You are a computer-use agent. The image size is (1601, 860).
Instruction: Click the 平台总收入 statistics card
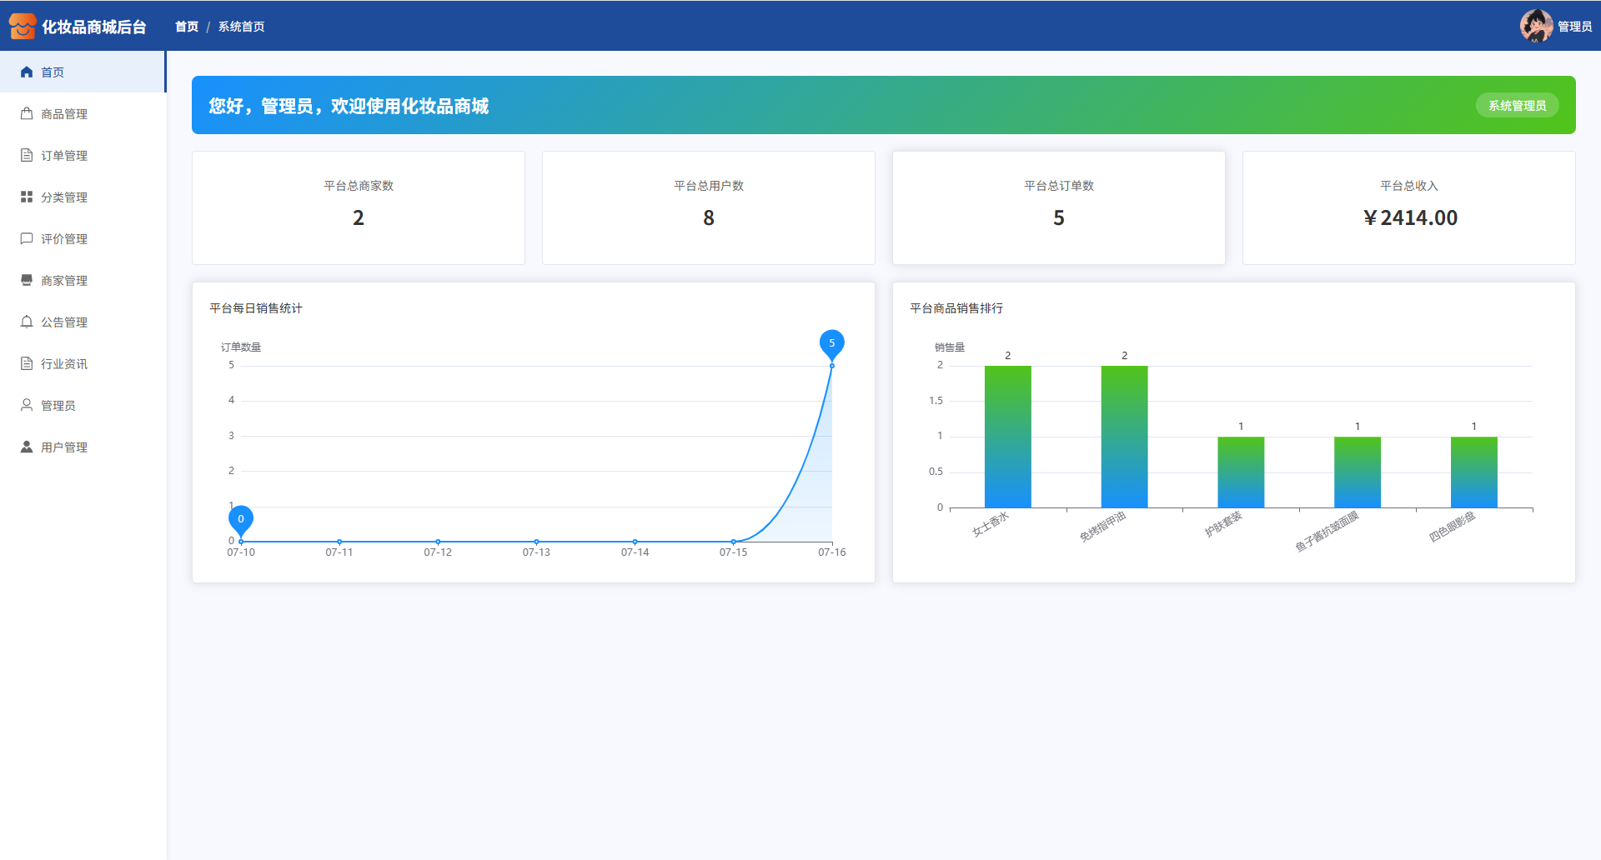1408,207
